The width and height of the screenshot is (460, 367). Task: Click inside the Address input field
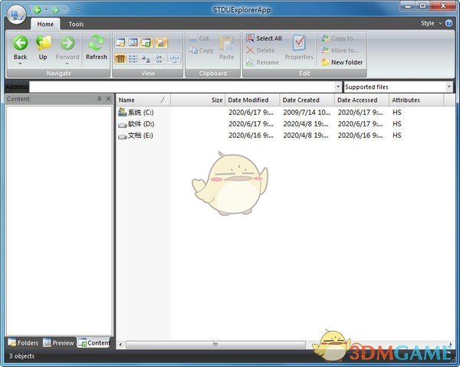coord(182,87)
